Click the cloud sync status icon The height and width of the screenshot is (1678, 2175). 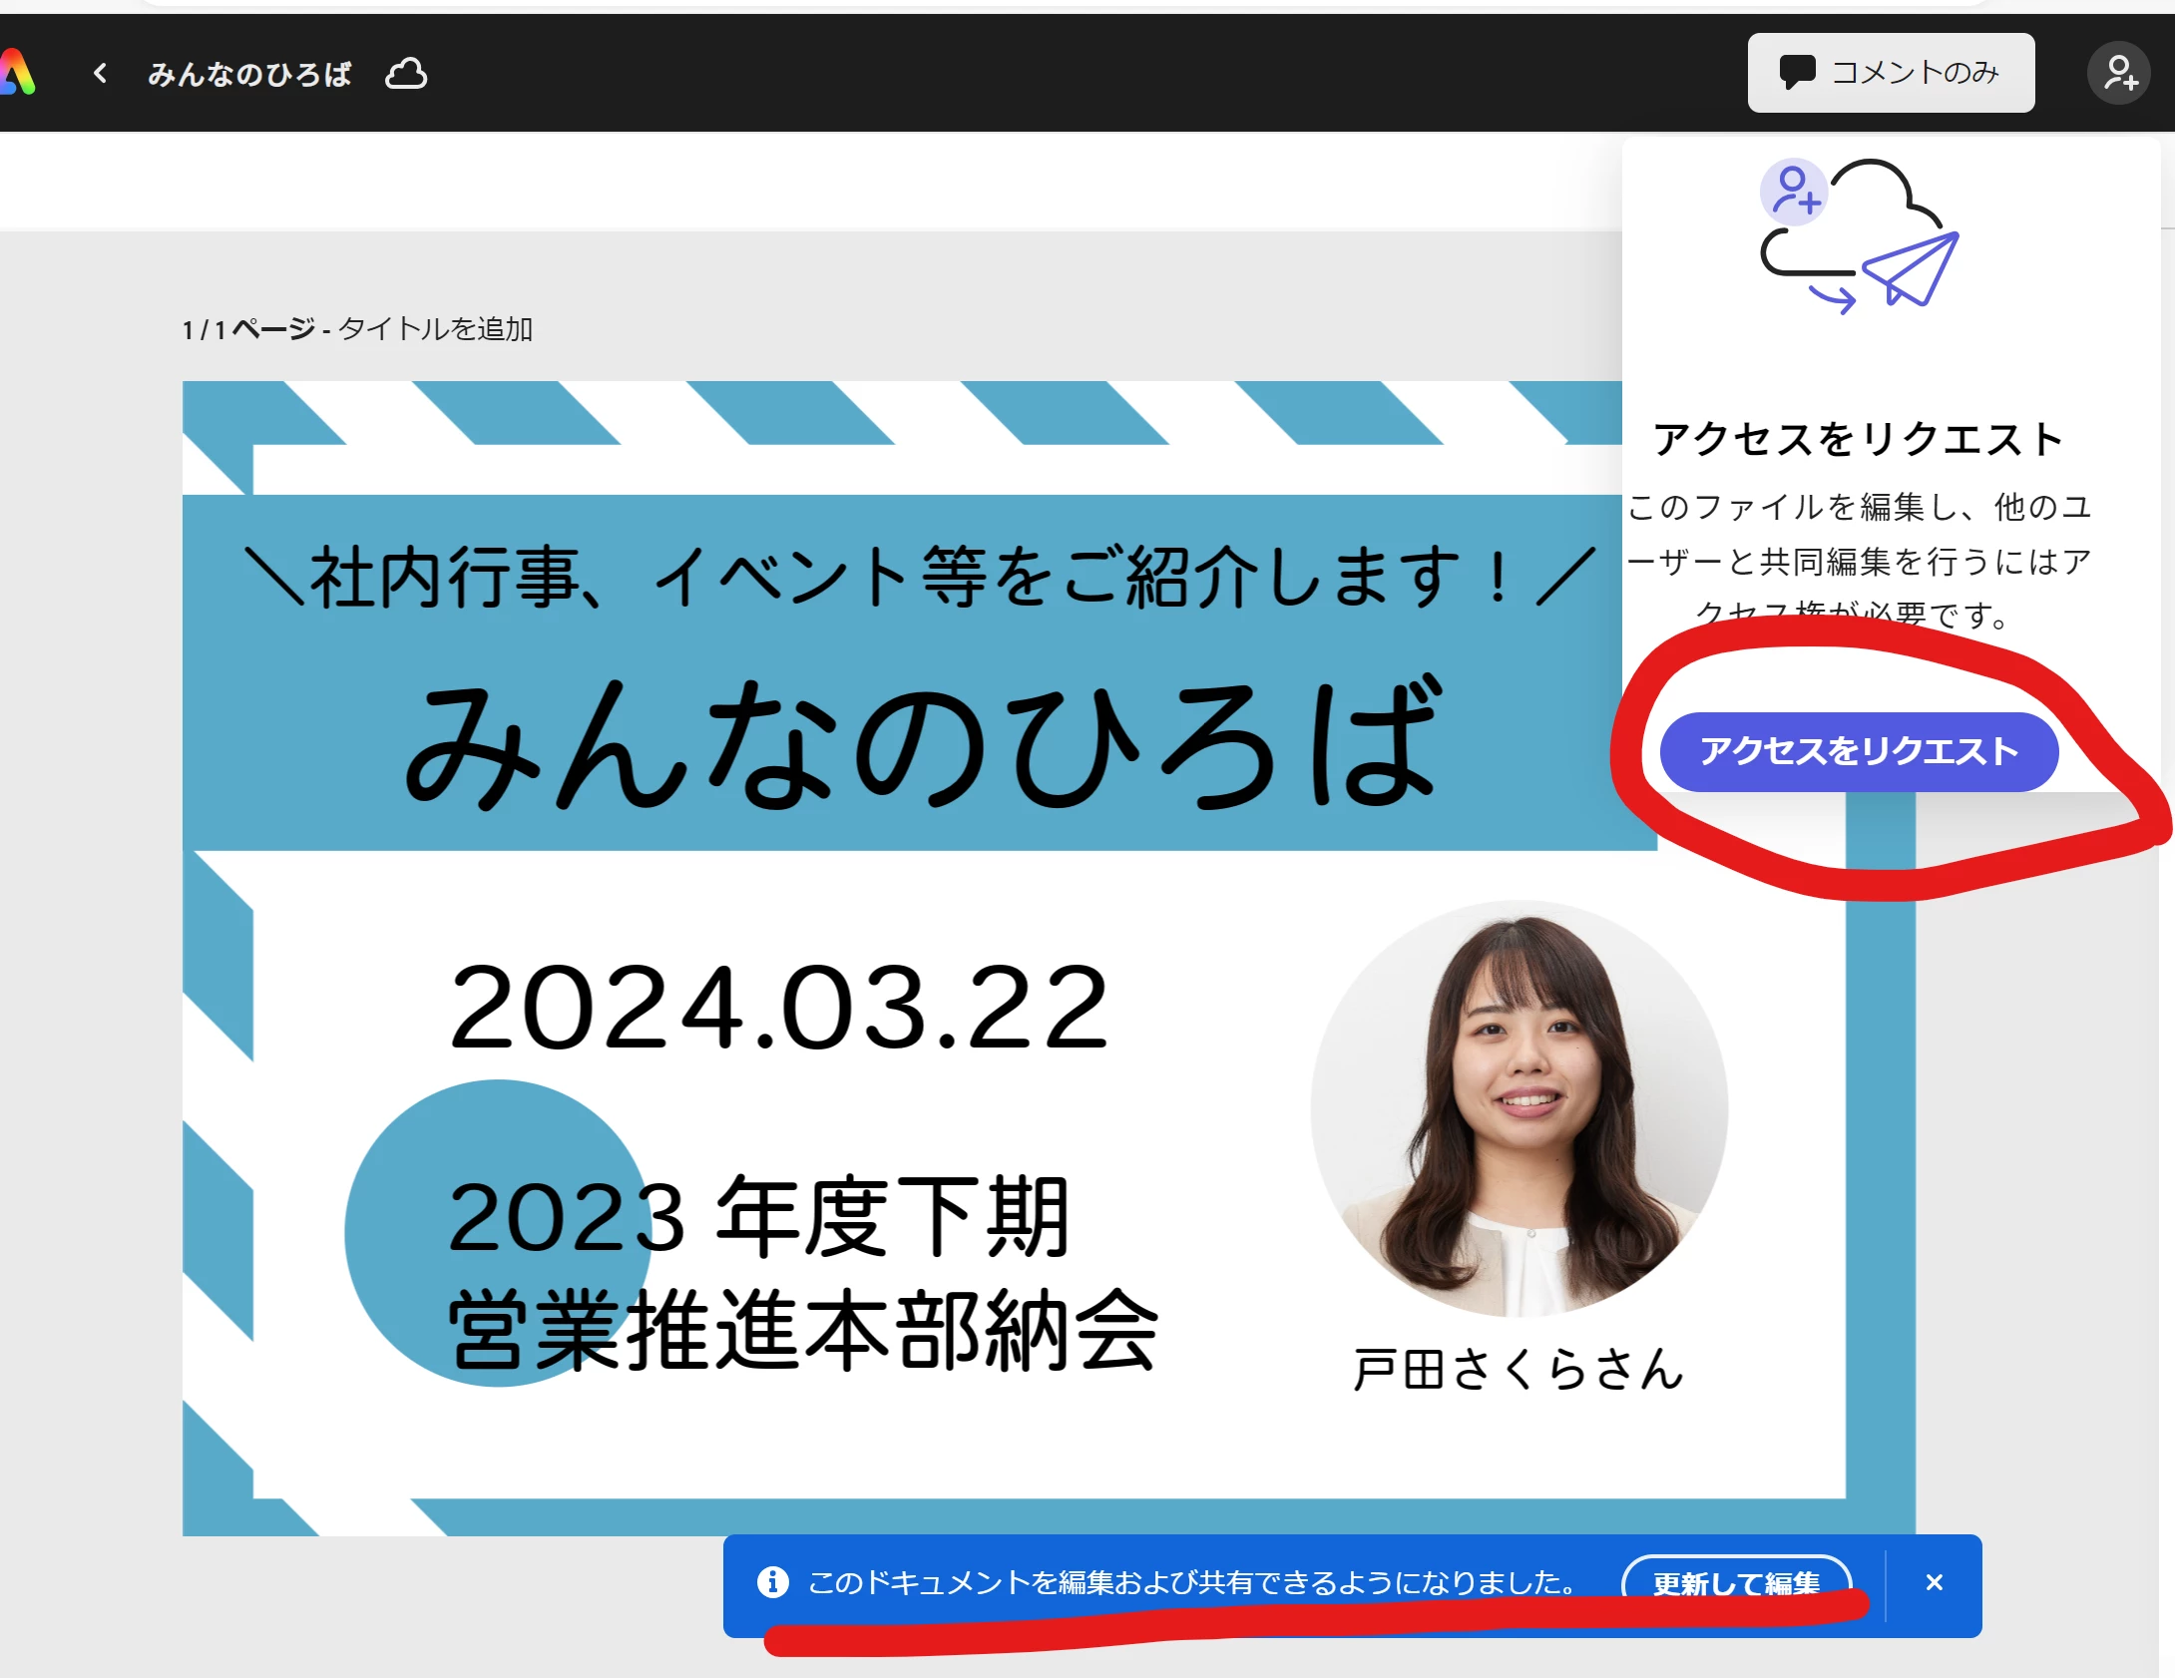(406, 74)
